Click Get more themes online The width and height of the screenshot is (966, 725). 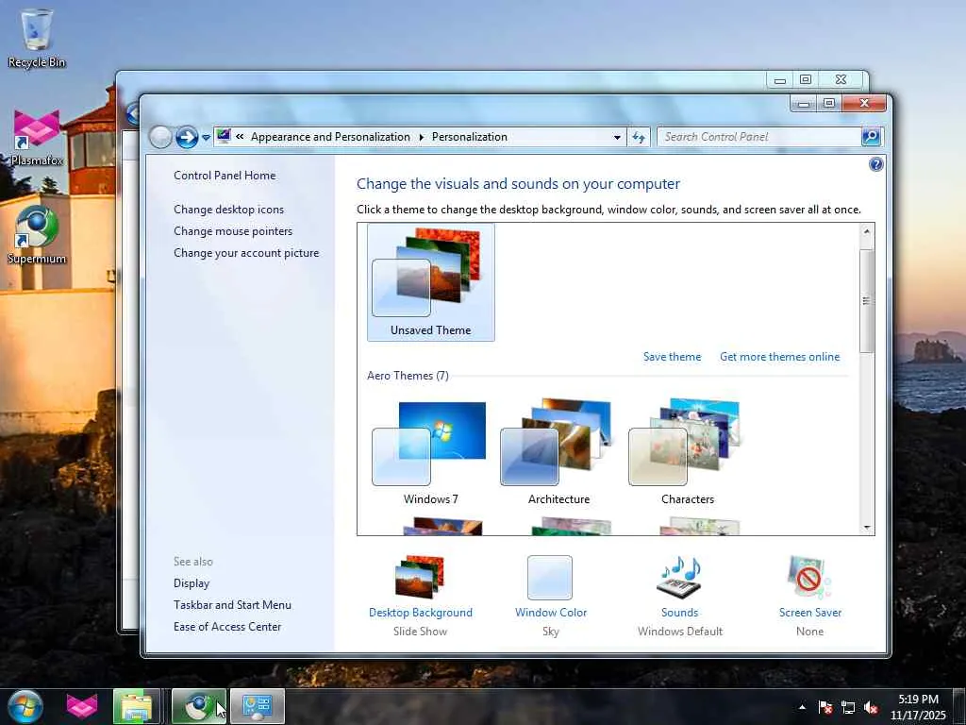tap(780, 356)
